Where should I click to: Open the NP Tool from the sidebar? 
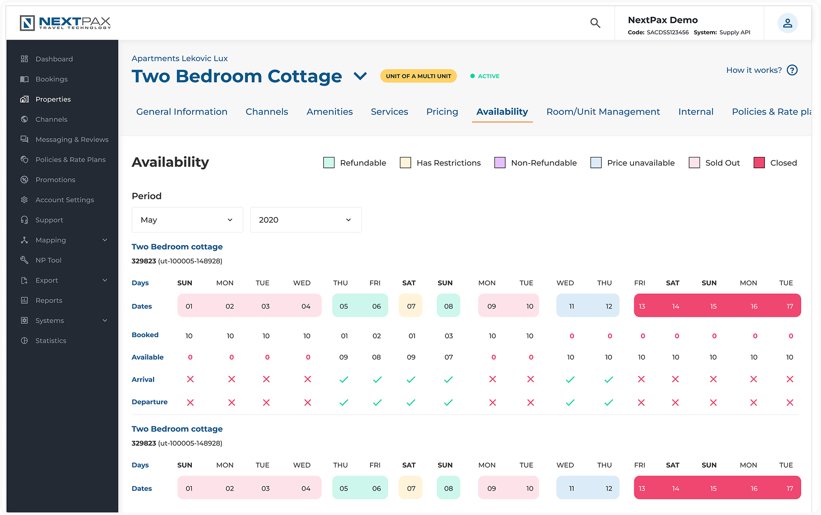(x=24, y=260)
